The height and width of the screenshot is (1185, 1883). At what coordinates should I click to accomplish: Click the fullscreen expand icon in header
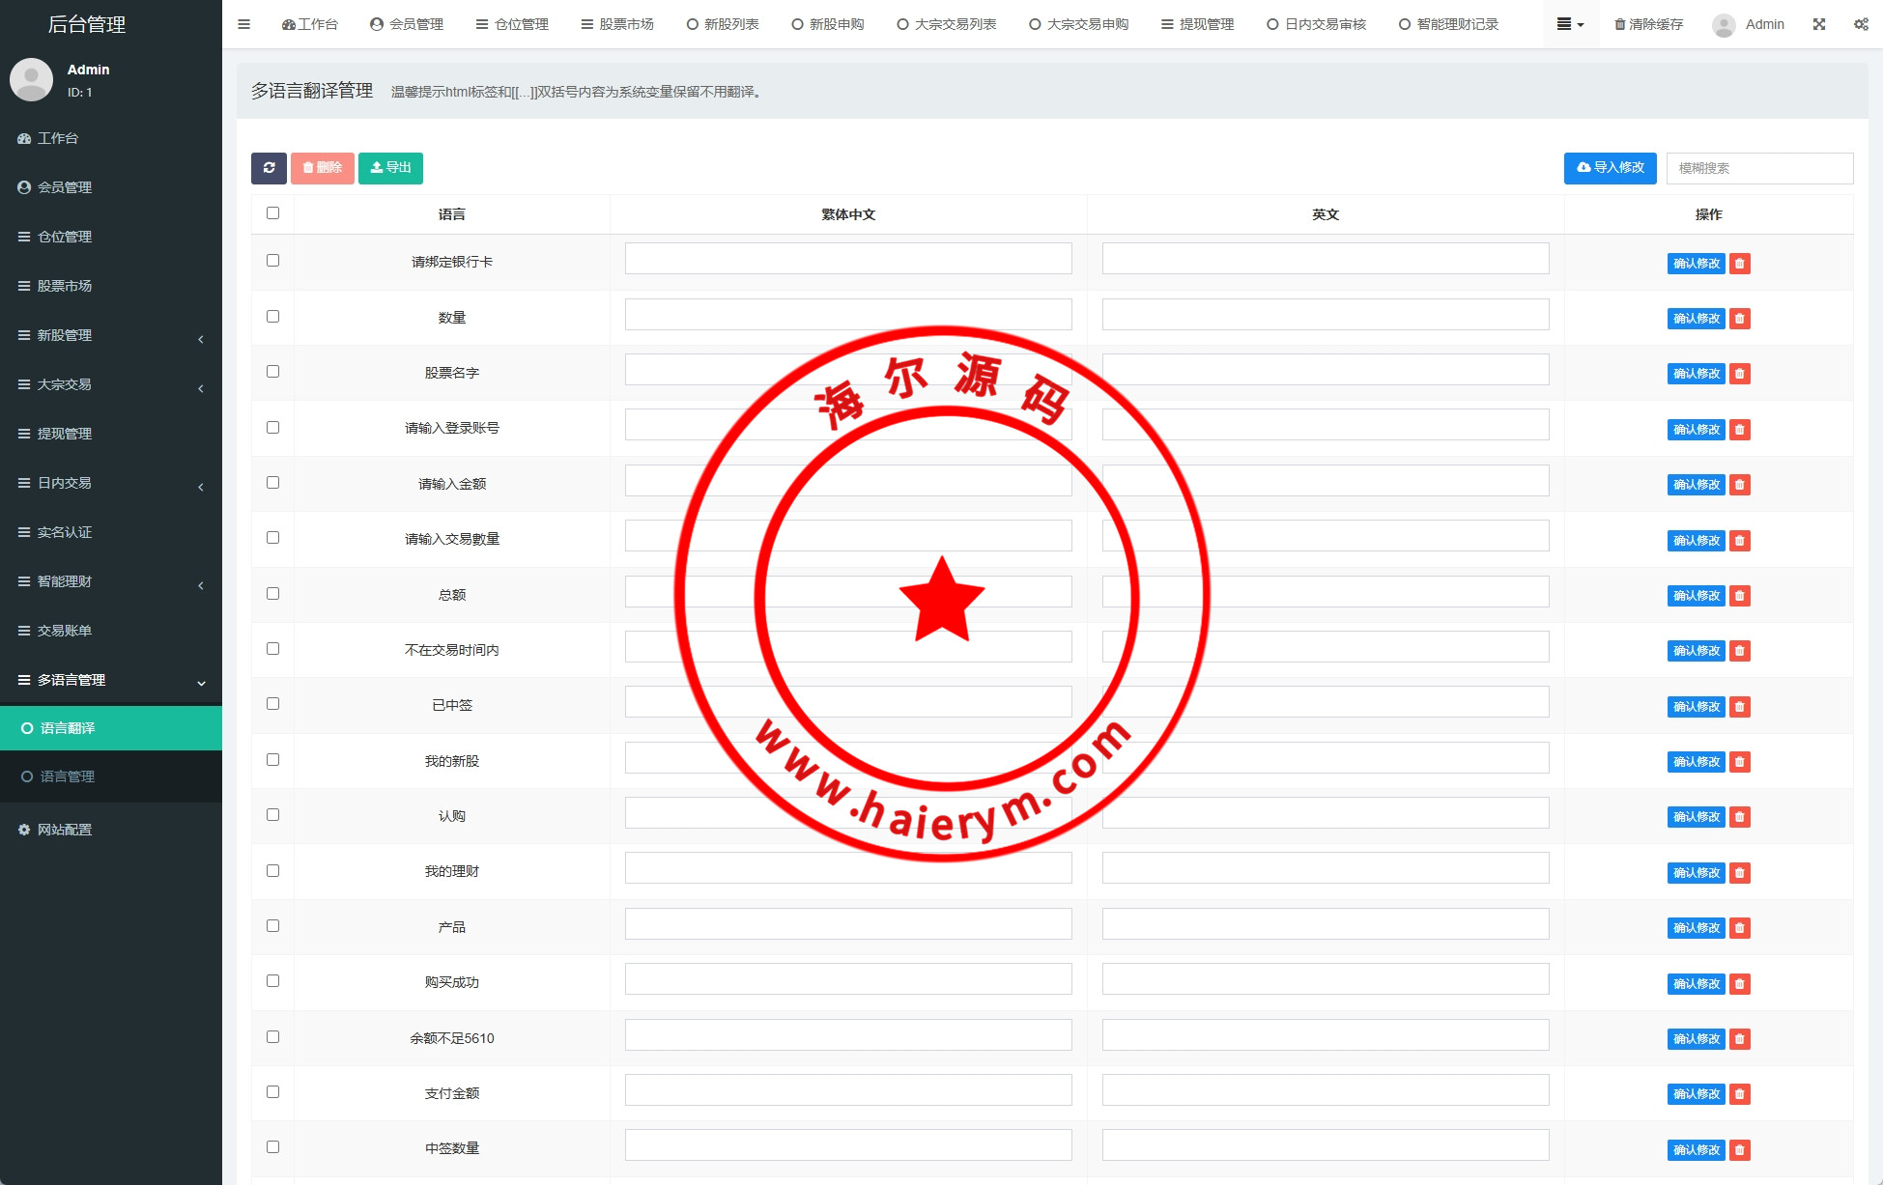[1819, 24]
